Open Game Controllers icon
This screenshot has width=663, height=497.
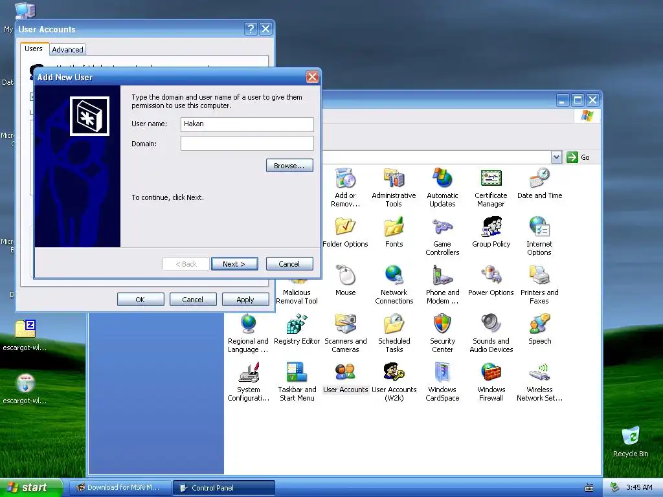click(x=442, y=236)
